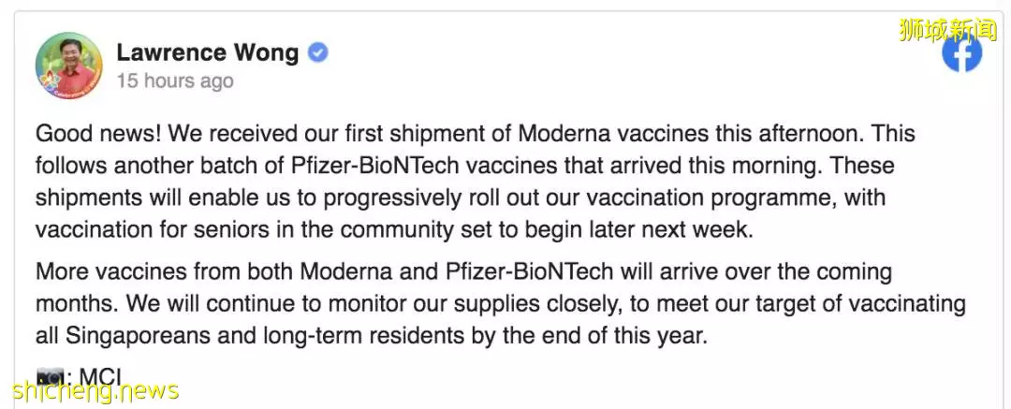Viewport: 1011px width, 409px height.
Task: Click the 'monitor our supplies closely' line
Action: [x=479, y=303]
